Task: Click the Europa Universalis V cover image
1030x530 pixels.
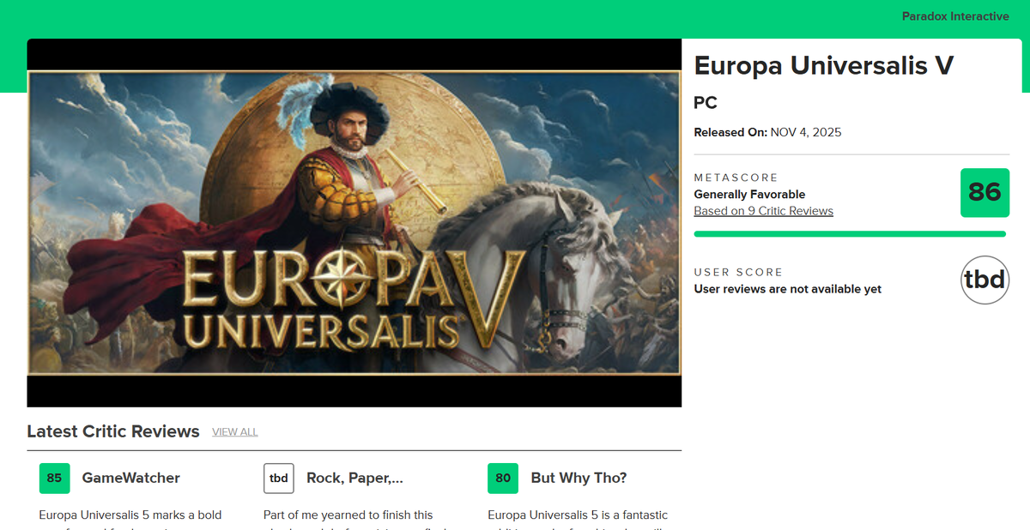Action: (354, 223)
